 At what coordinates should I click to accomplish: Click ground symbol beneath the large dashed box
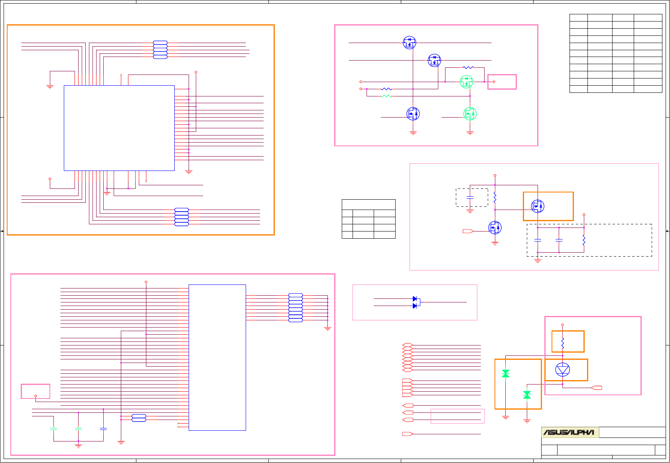coord(538,261)
